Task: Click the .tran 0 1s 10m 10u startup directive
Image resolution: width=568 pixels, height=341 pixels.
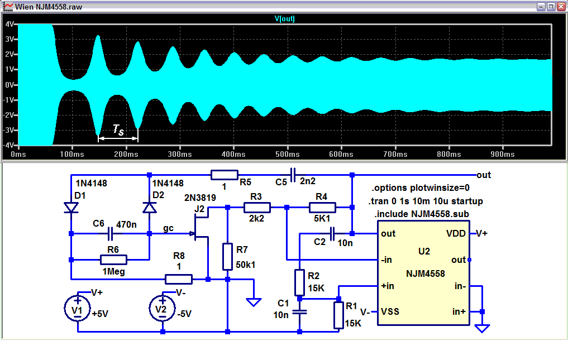Action: point(426,201)
